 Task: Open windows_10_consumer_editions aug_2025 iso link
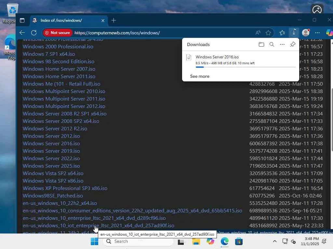point(132,210)
